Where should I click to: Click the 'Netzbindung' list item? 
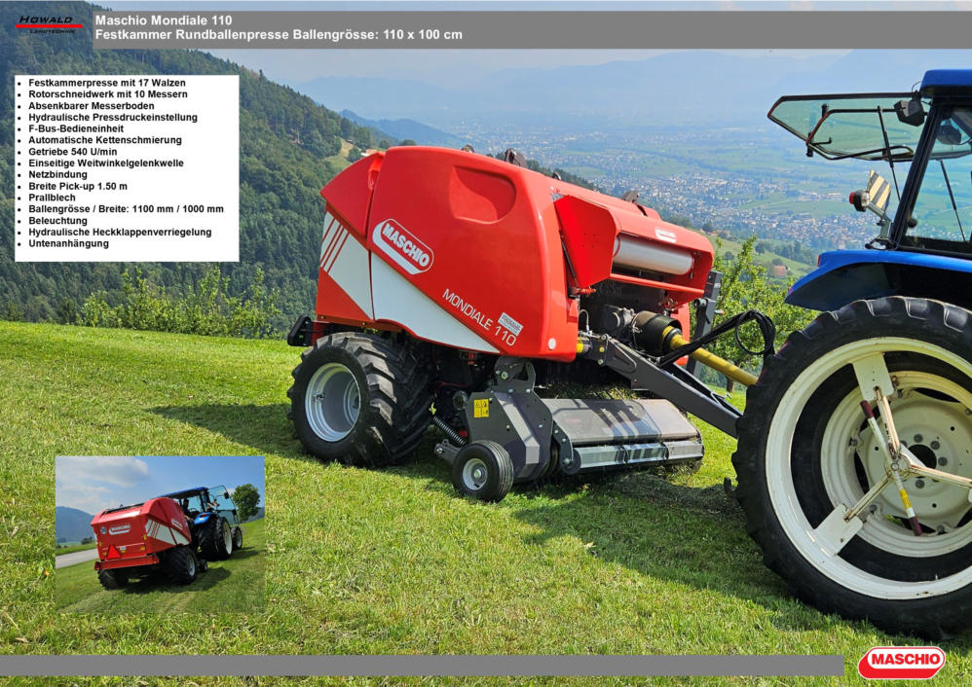[58, 175]
